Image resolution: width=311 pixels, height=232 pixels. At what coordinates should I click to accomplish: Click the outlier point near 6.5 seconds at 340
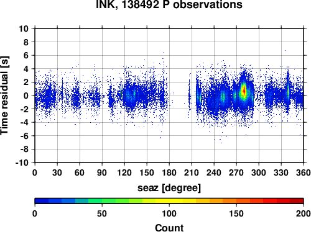(285, 50)
